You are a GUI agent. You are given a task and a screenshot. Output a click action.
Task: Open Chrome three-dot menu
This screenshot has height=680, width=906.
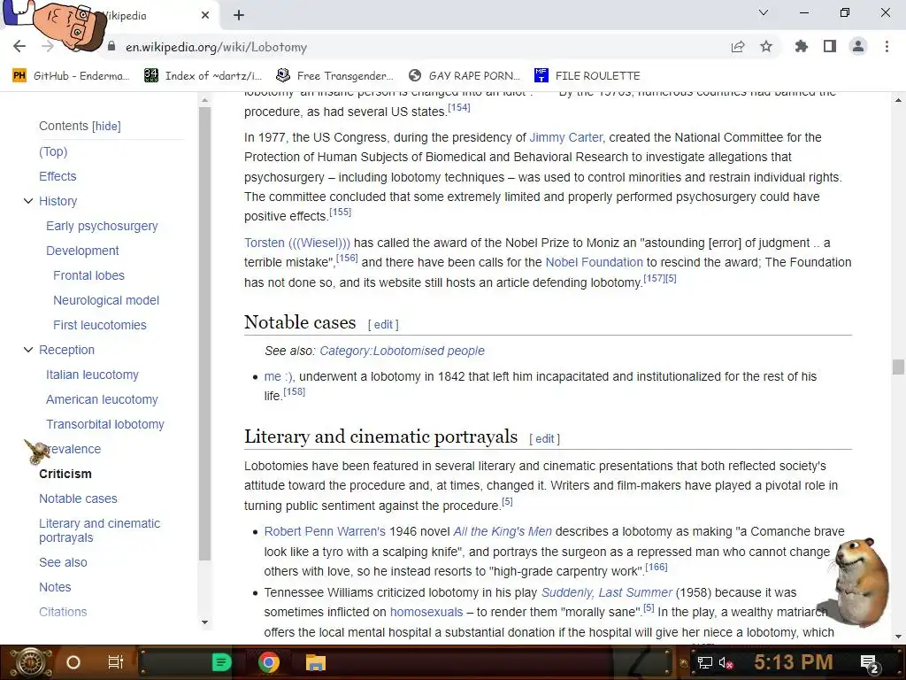(x=887, y=47)
